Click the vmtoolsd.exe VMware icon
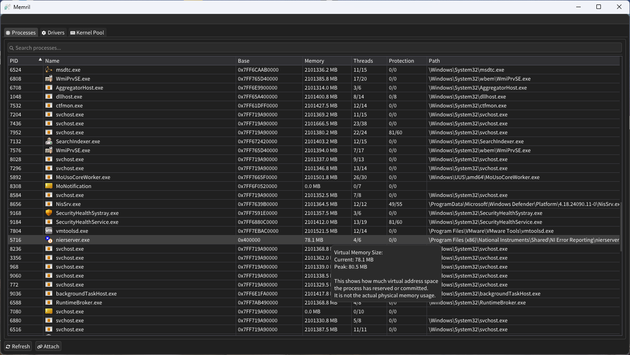The width and height of the screenshot is (630, 355). (x=49, y=231)
